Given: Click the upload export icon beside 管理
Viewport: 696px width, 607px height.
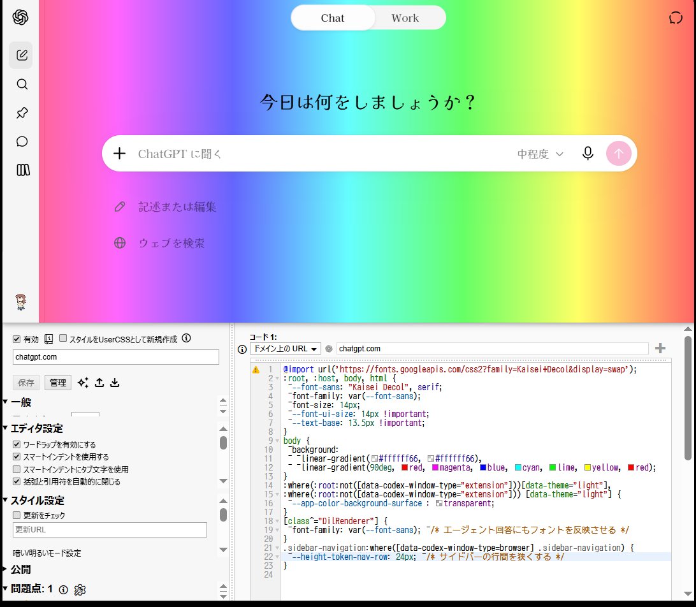Looking at the screenshot, I should coord(99,383).
